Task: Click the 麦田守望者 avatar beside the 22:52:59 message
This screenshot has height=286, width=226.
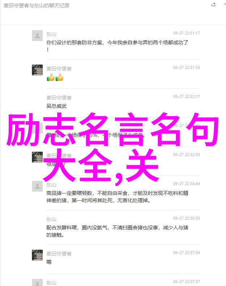Action: [37, 157]
